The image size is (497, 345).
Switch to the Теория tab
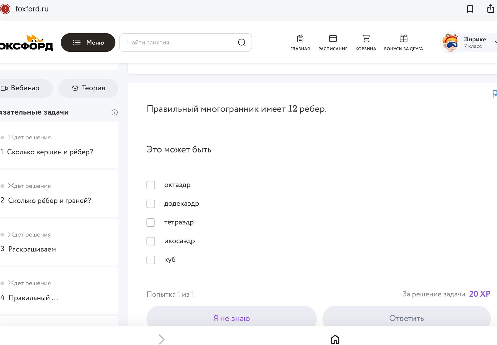click(x=88, y=88)
